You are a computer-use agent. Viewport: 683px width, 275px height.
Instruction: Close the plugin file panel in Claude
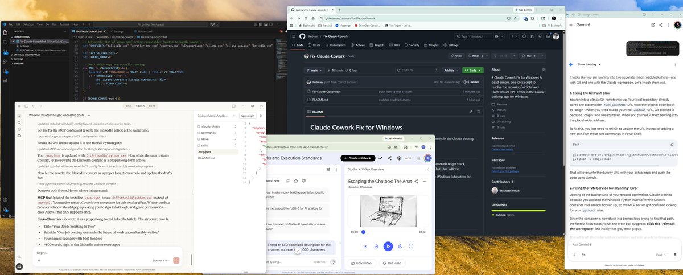coord(261,116)
